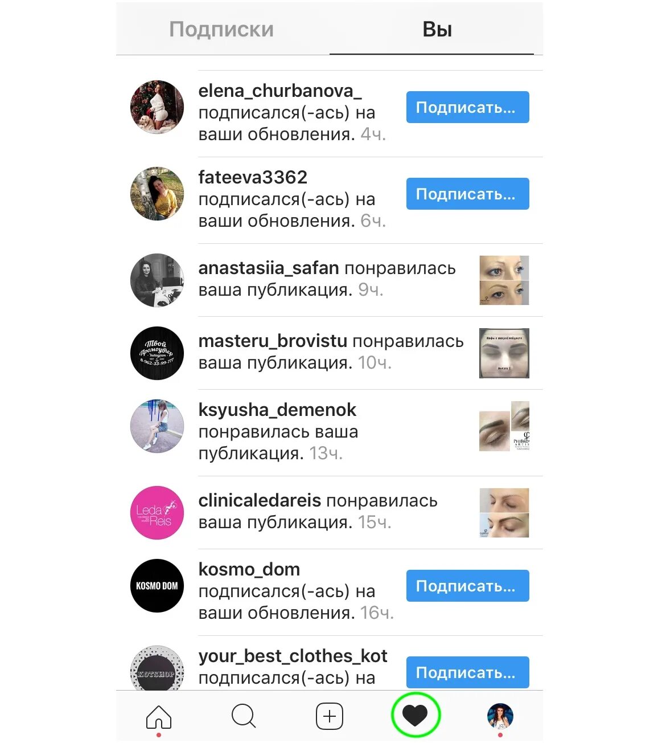Image resolution: width=658 pixels, height=743 pixels.
Task: Tap the kosmo_dom avatar
Action: click(x=157, y=586)
